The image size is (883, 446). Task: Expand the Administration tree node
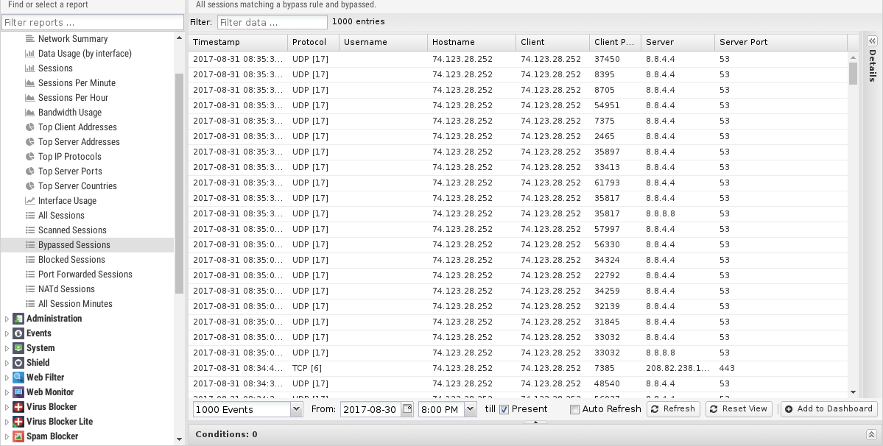click(x=7, y=319)
